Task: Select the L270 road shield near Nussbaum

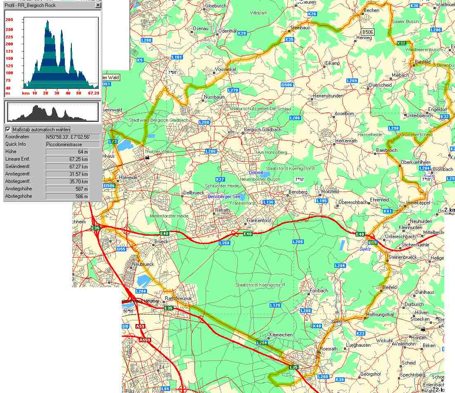Action: pos(233,90)
